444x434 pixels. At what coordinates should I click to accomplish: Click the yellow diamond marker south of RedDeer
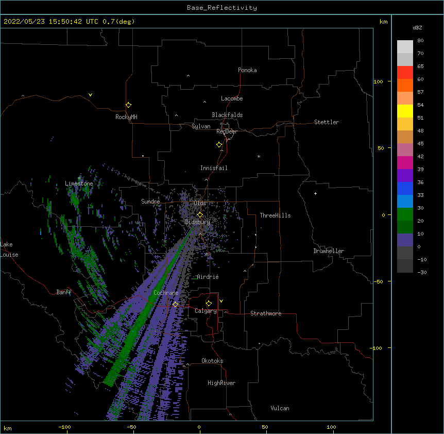(219, 144)
